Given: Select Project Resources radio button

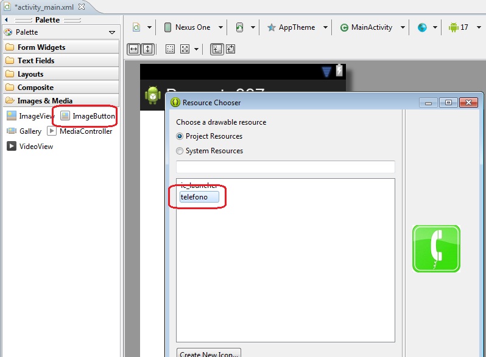Looking at the screenshot, I should [x=180, y=136].
